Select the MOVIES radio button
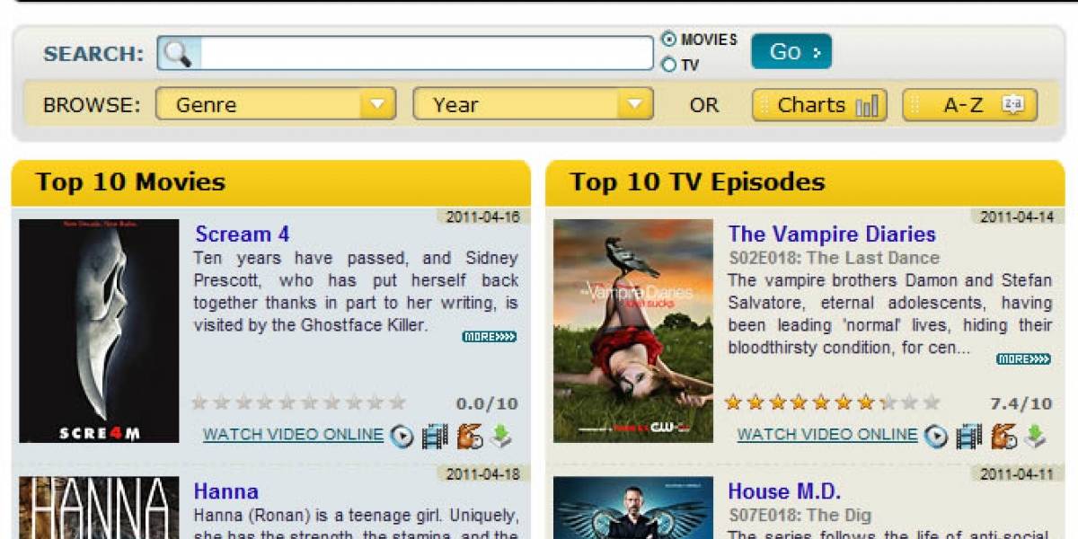Screen dimensions: 1078x539 pos(669,40)
